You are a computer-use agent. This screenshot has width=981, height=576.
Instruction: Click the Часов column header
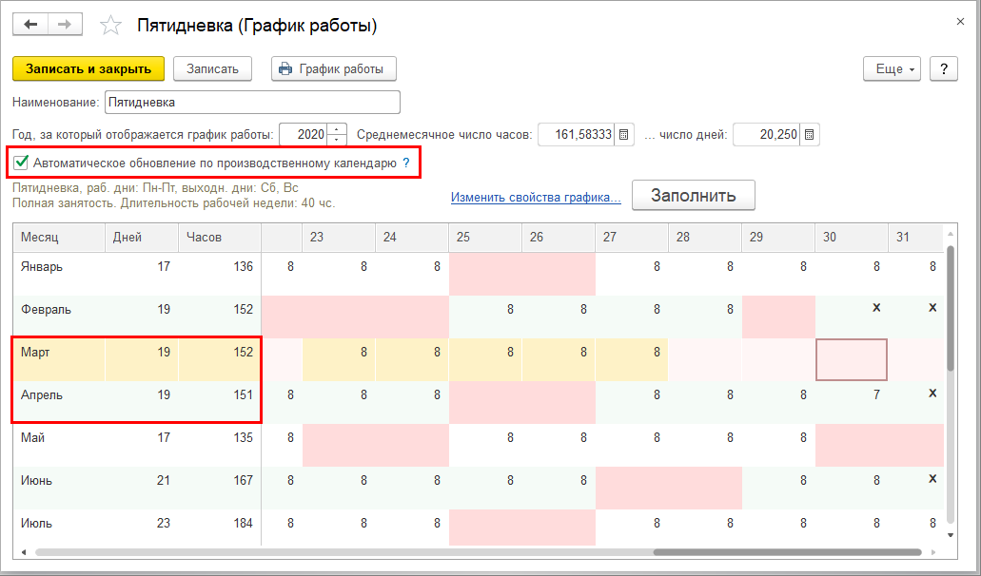[x=219, y=238]
